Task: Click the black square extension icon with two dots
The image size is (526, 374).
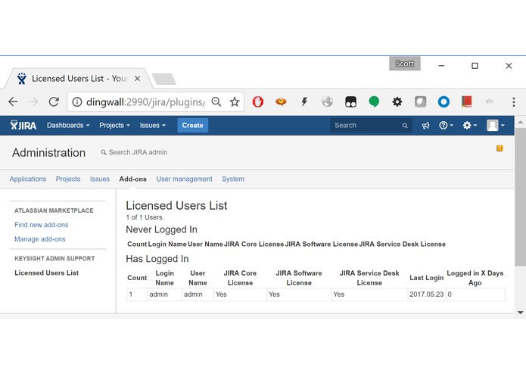Action: point(350,101)
